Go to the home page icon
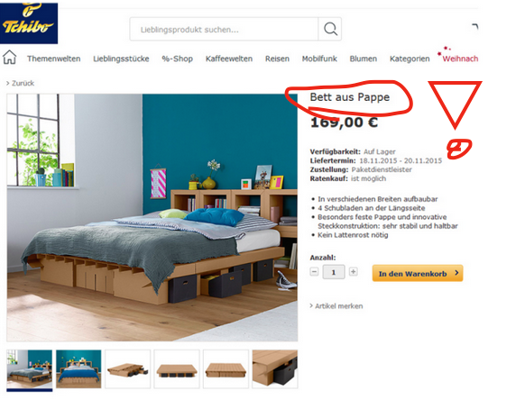 9,57
